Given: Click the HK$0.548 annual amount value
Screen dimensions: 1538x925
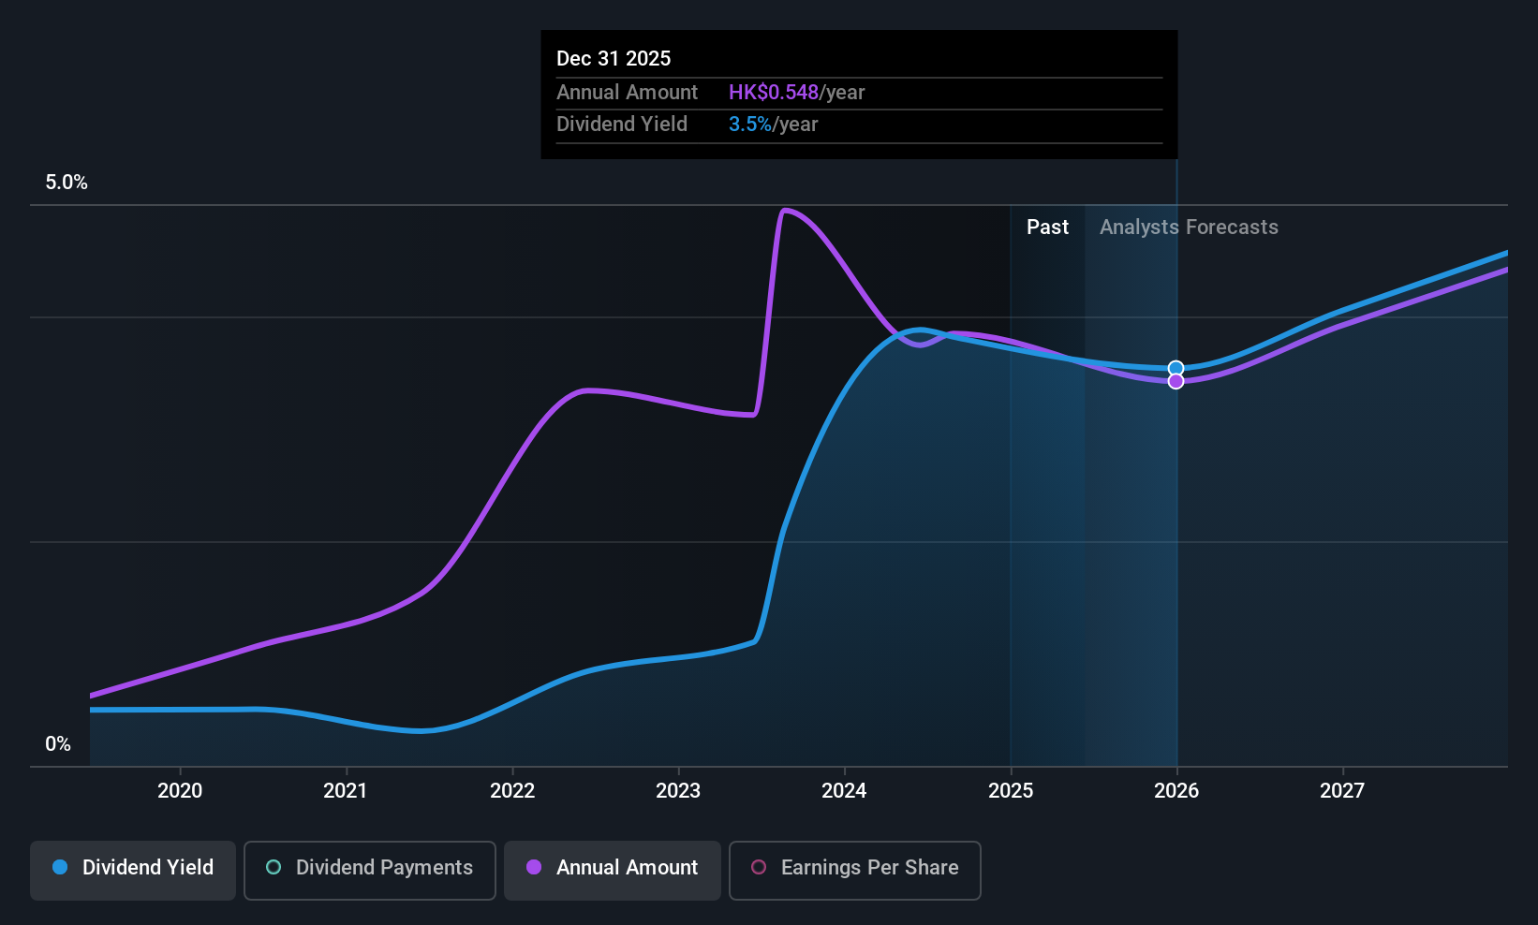Looking at the screenshot, I should click(774, 92).
